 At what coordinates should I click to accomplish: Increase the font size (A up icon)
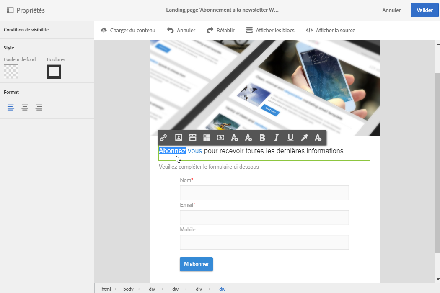(234, 138)
